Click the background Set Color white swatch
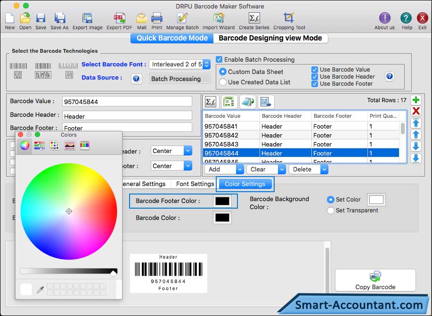This screenshot has height=316, width=432. point(376,200)
